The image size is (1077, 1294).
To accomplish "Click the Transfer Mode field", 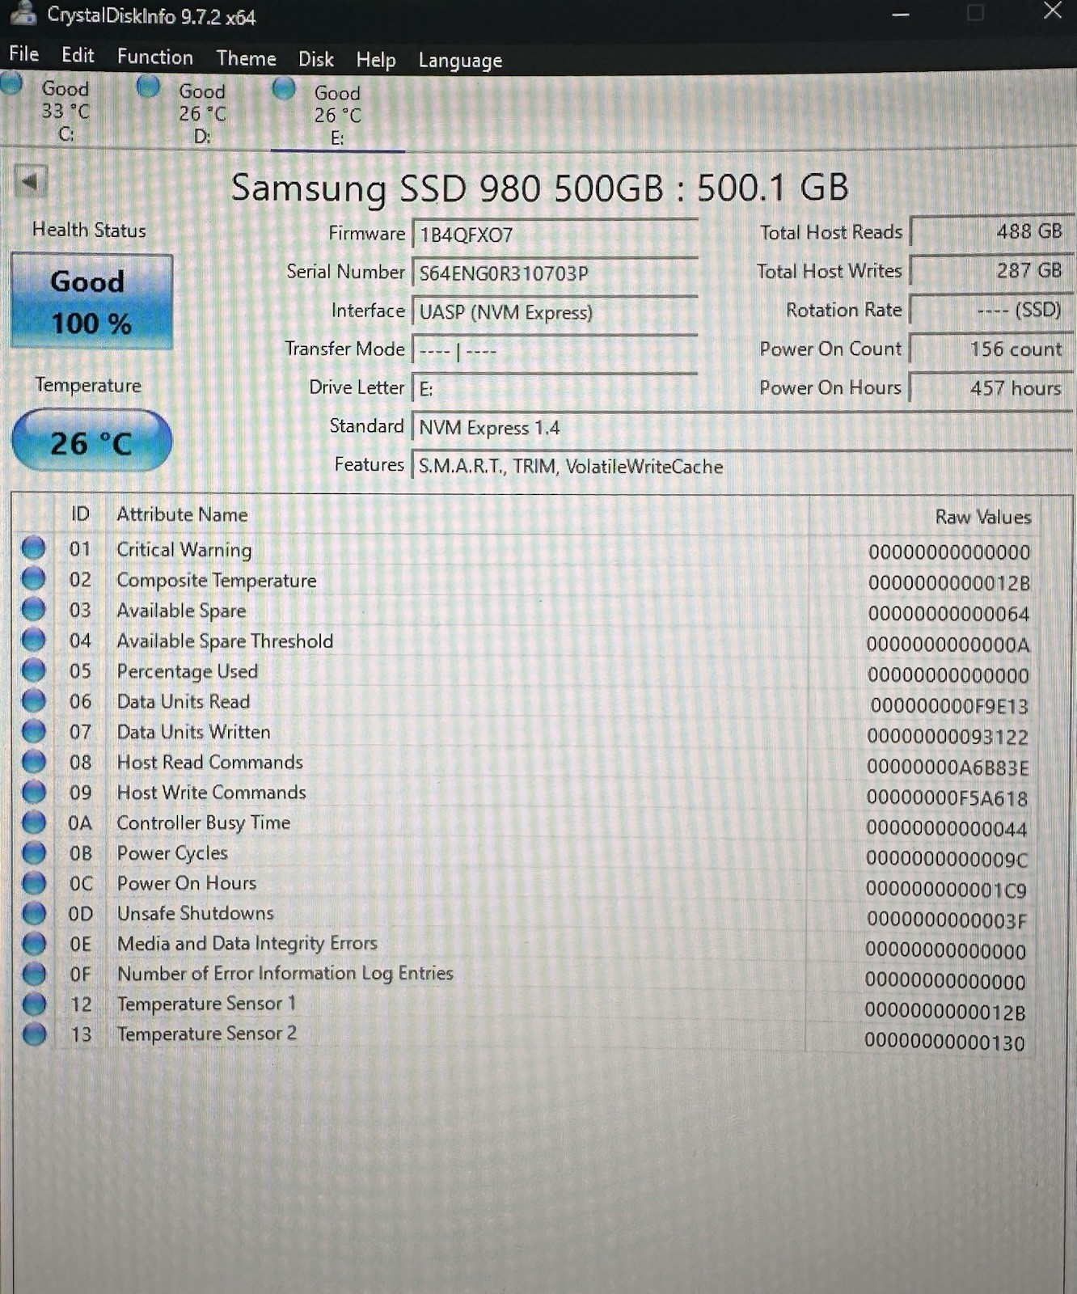I will 555,350.
